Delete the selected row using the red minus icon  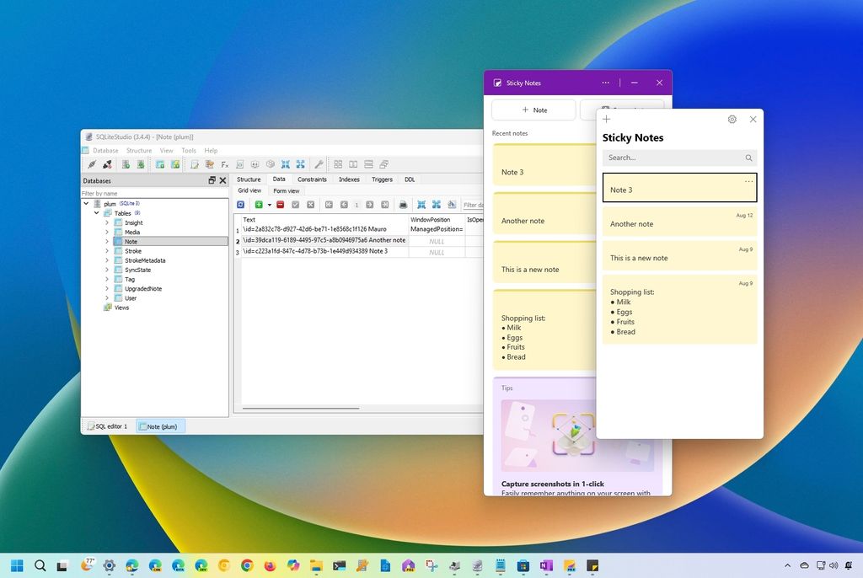[x=280, y=204]
